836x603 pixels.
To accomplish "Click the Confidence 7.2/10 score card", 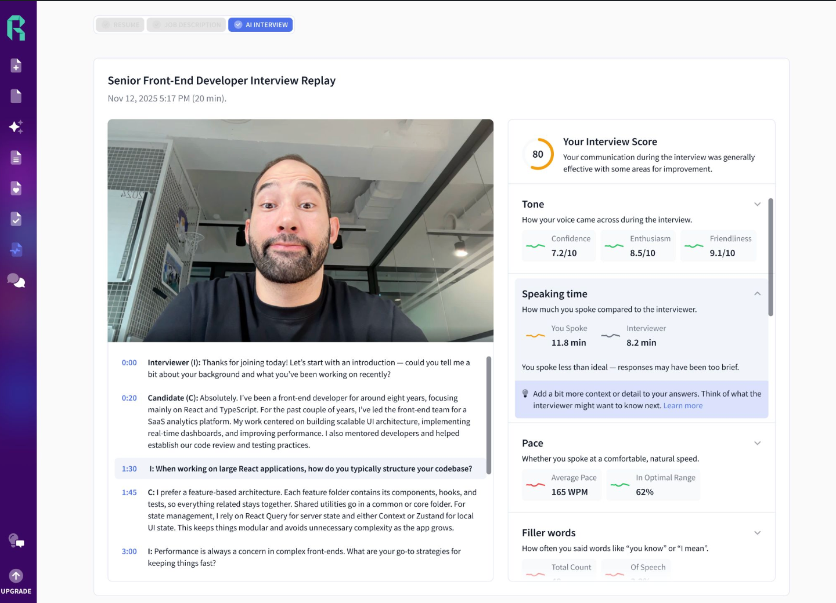I will pos(558,246).
